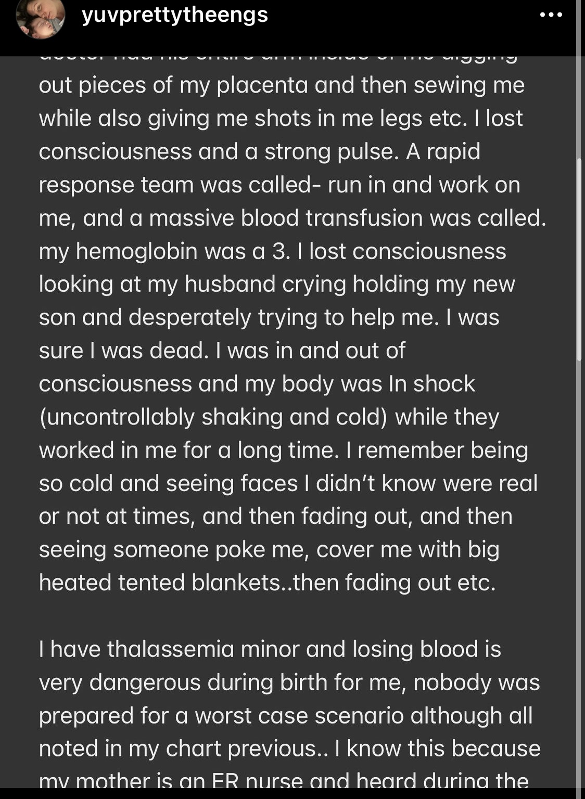The width and height of the screenshot is (585, 799).
Task: Click the scrollbar track below the thumb
Action: pos(579,572)
